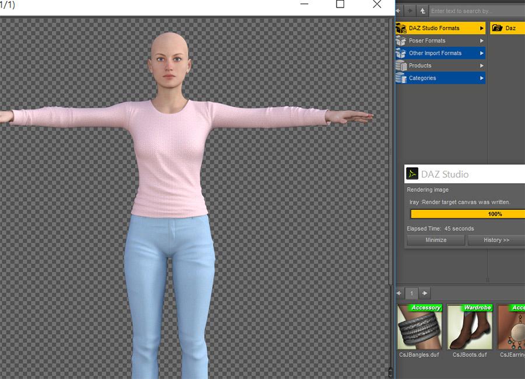Click the DAZ Studio logo in dialog
The height and width of the screenshot is (379, 525).
click(x=412, y=174)
